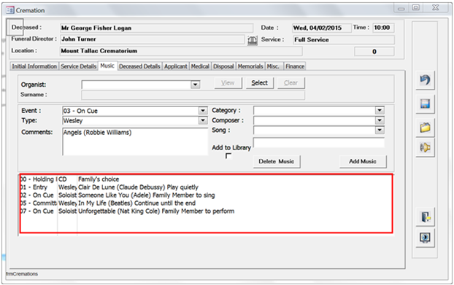Click the Cremation form icon in title bar

[x=9, y=10]
